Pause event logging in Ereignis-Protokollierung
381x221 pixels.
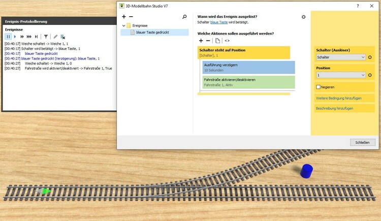(x=8, y=37)
